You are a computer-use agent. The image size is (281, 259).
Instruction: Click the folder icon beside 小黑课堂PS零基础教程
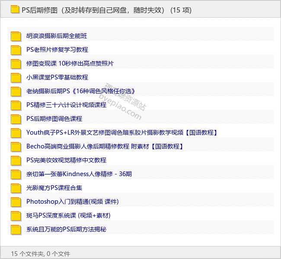(x=16, y=78)
